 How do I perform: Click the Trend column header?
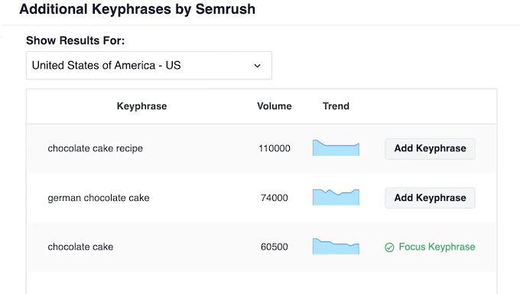click(x=336, y=106)
